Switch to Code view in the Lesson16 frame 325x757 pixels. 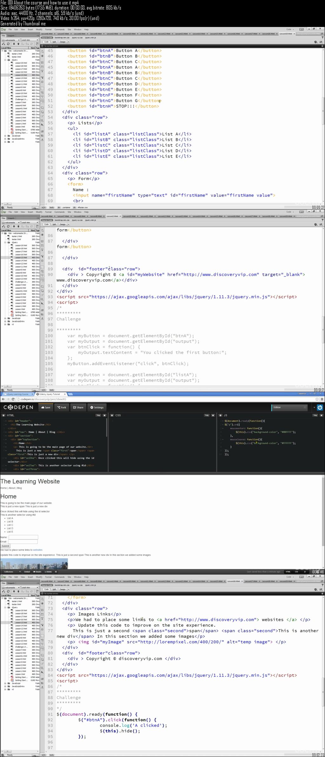tap(46, 589)
